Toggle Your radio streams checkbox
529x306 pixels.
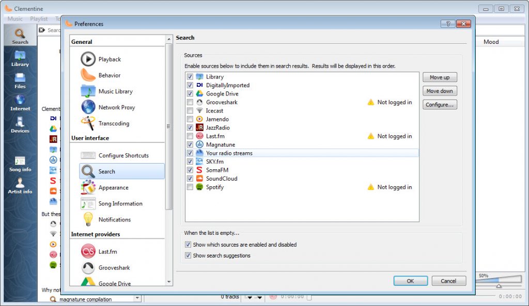(190, 153)
